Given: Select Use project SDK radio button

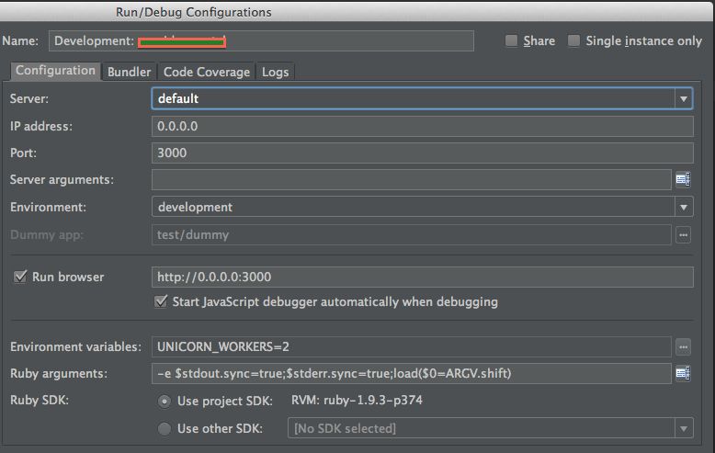Looking at the screenshot, I should point(165,401).
